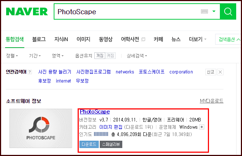242x156 pixels.
Task: Click related search 후보정
Action: click(x=45, y=81)
